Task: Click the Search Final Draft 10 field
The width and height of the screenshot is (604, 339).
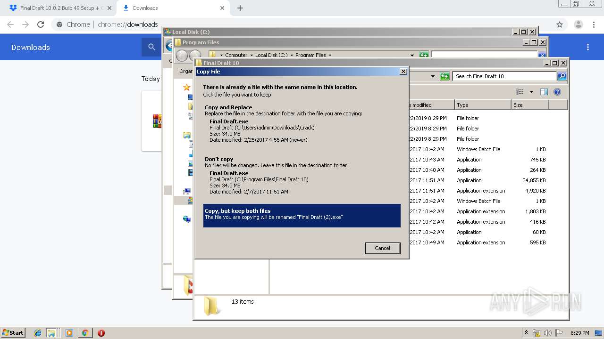Action: coord(504,76)
